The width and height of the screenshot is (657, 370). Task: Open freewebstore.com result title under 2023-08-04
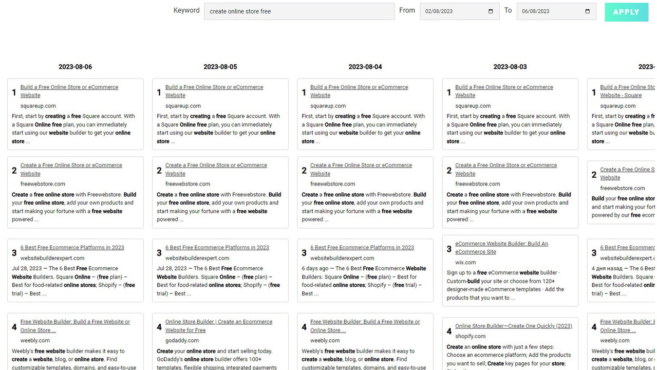click(x=361, y=165)
